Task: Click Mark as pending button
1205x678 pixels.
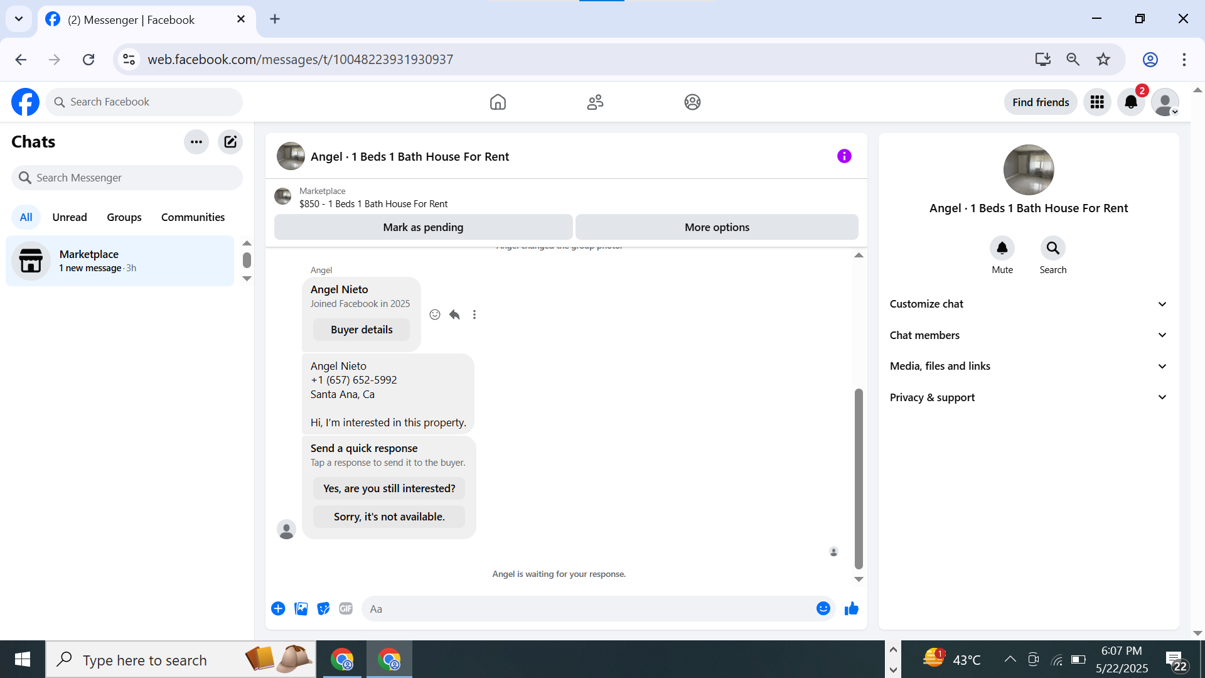Action: tap(423, 227)
